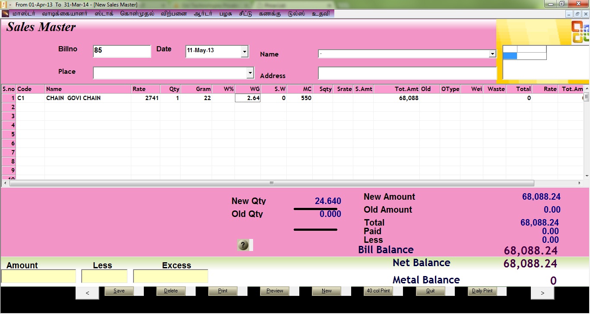Click the Billno input field
The height and width of the screenshot is (314, 590).
click(x=122, y=51)
